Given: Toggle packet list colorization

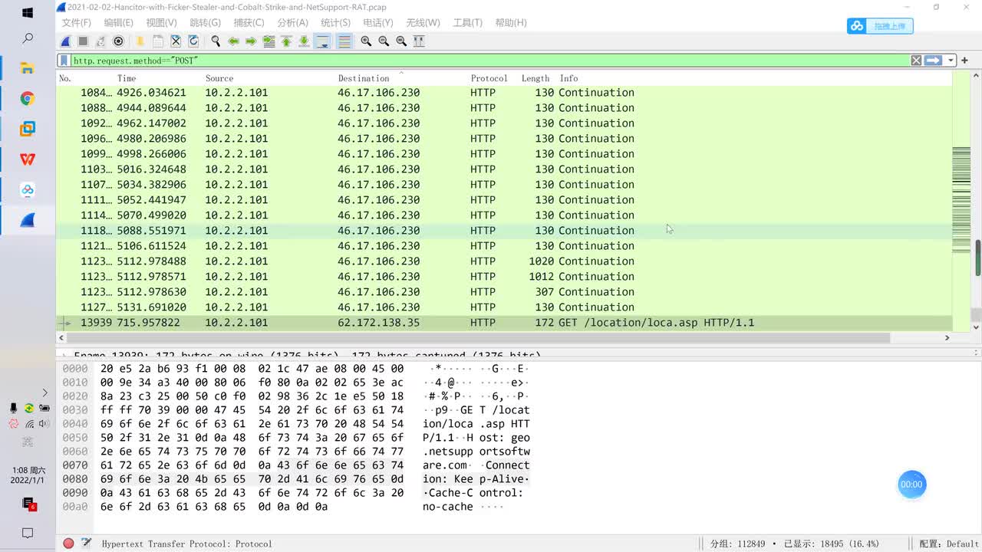Looking at the screenshot, I should (x=344, y=41).
